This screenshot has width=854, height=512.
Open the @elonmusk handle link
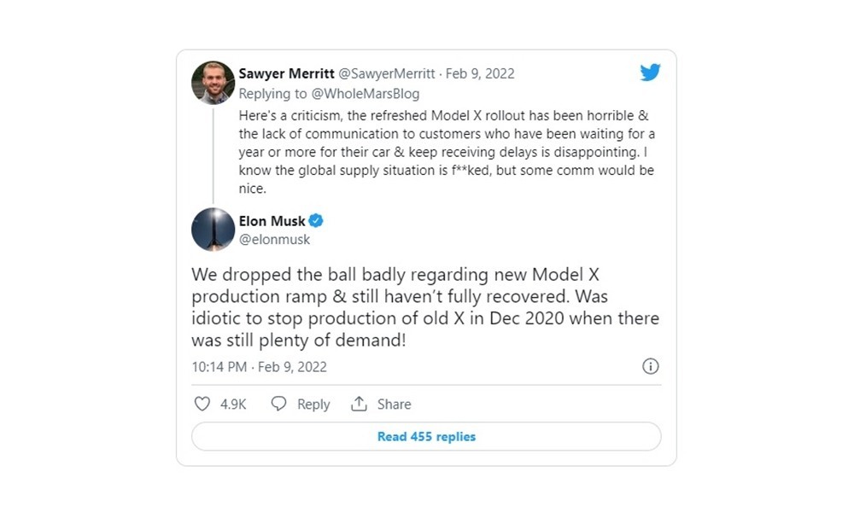tap(274, 240)
